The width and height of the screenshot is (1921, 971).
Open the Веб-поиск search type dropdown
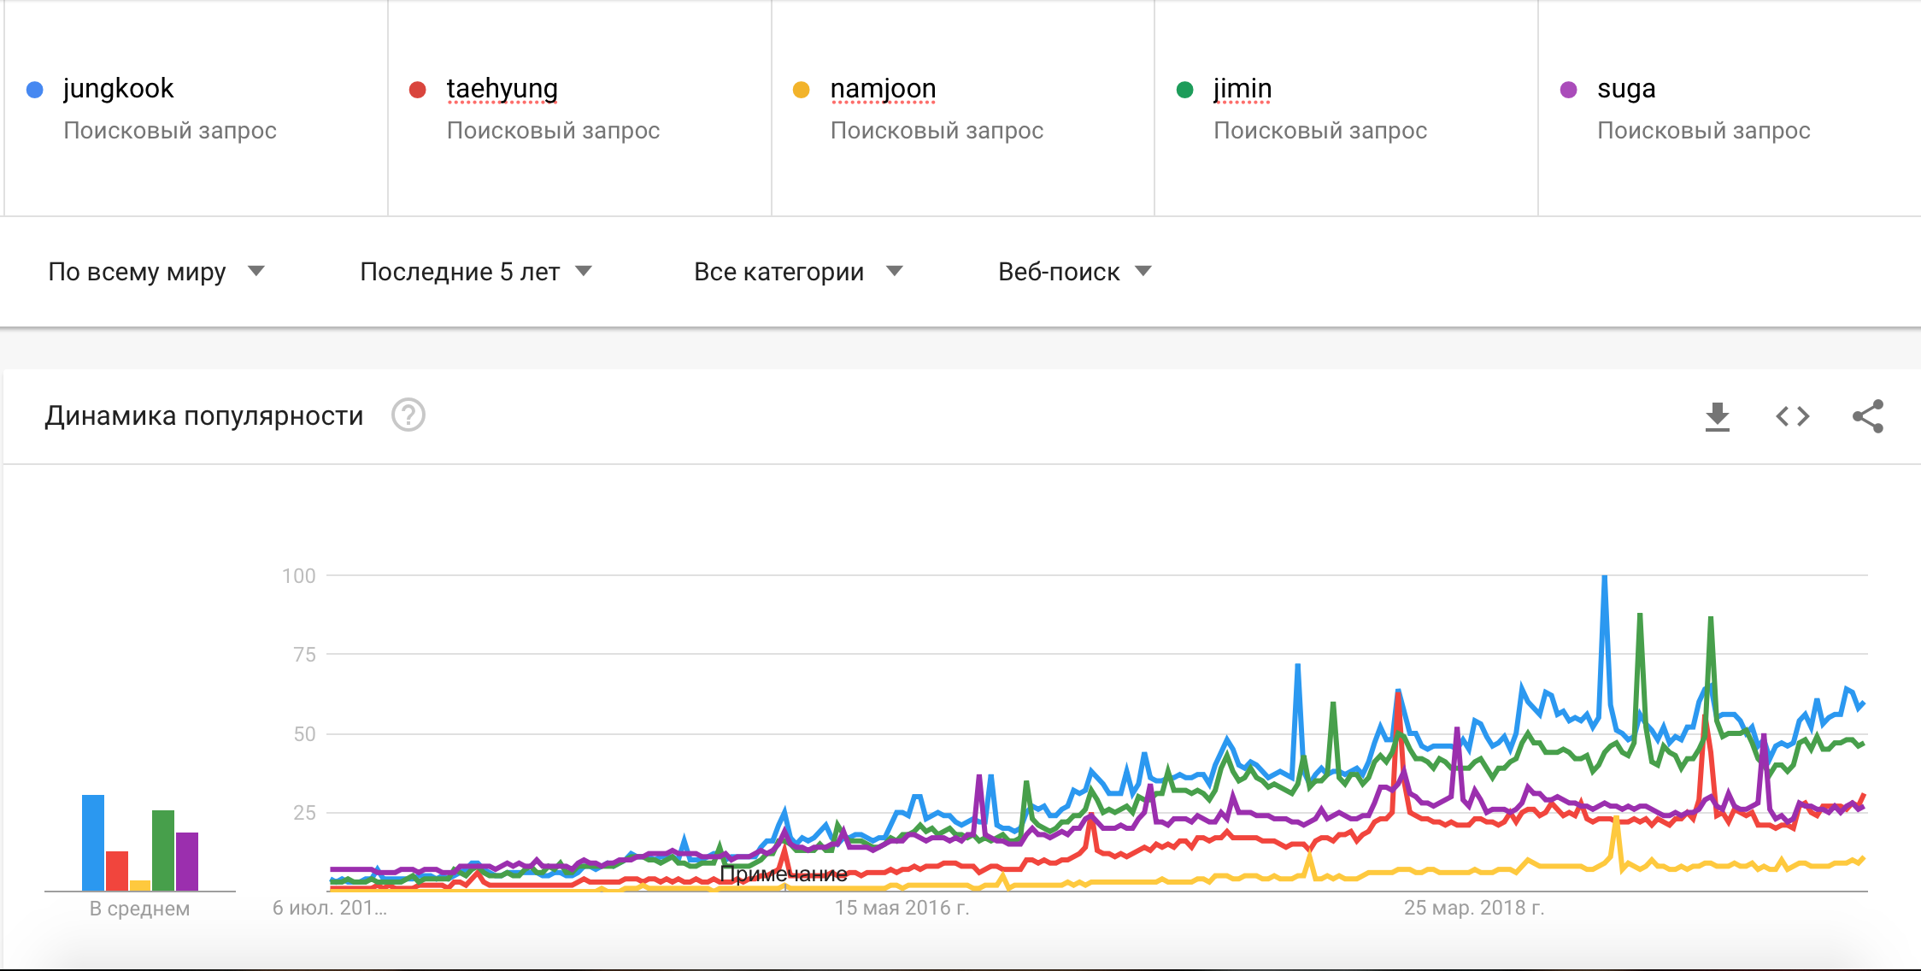(x=1075, y=272)
